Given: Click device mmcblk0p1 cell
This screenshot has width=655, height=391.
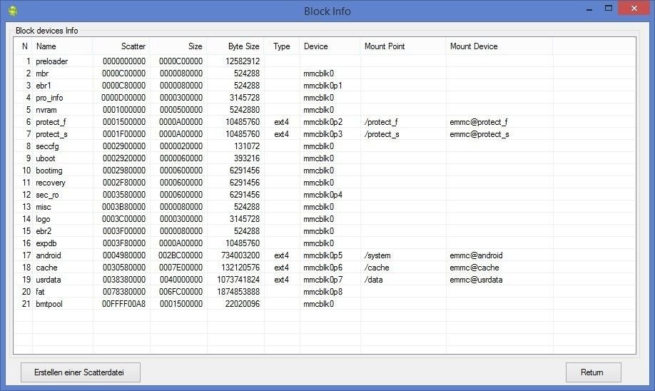Looking at the screenshot, I should [323, 86].
